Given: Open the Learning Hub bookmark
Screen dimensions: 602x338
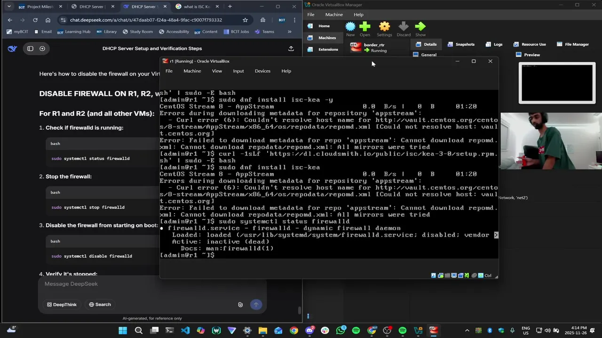Looking at the screenshot, I should click(73, 31).
